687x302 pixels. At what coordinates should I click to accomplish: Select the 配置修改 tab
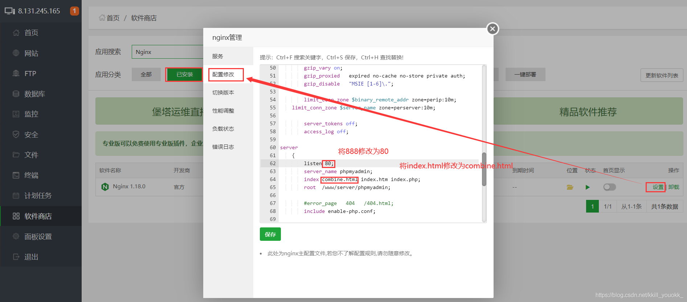click(x=228, y=74)
